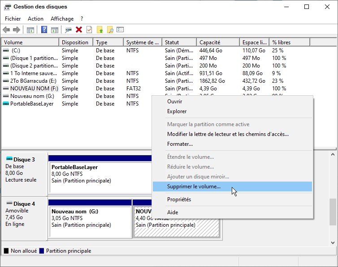Click the back arrow toolbar icon
The width and height of the screenshot is (338, 267).
(x=6, y=30)
